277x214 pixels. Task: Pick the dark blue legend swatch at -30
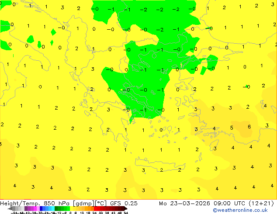(41, 208)
